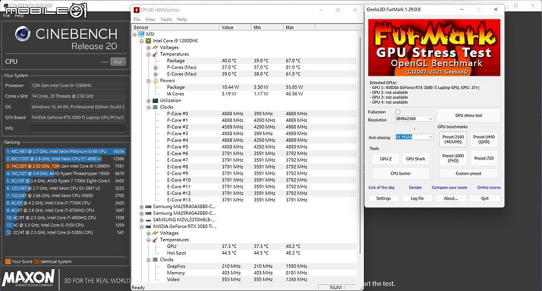Start the GPU stress test in FurMark
The height and width of the screenshot is (291, 542).
pos(469,116)
